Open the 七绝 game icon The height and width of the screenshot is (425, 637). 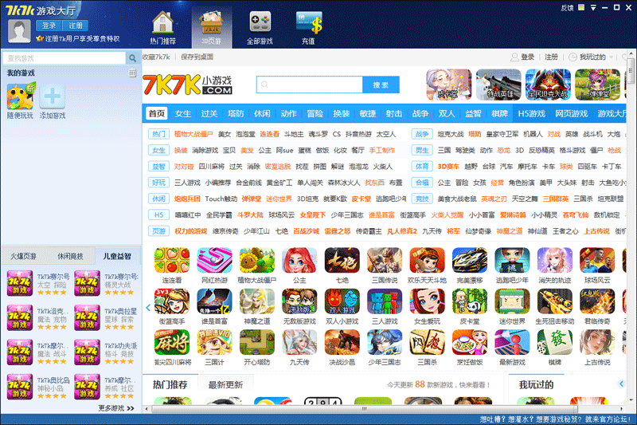point(342,261)
